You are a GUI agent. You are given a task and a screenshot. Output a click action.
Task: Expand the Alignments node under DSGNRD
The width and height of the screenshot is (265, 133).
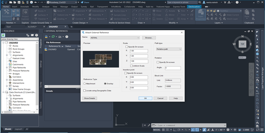7,55
